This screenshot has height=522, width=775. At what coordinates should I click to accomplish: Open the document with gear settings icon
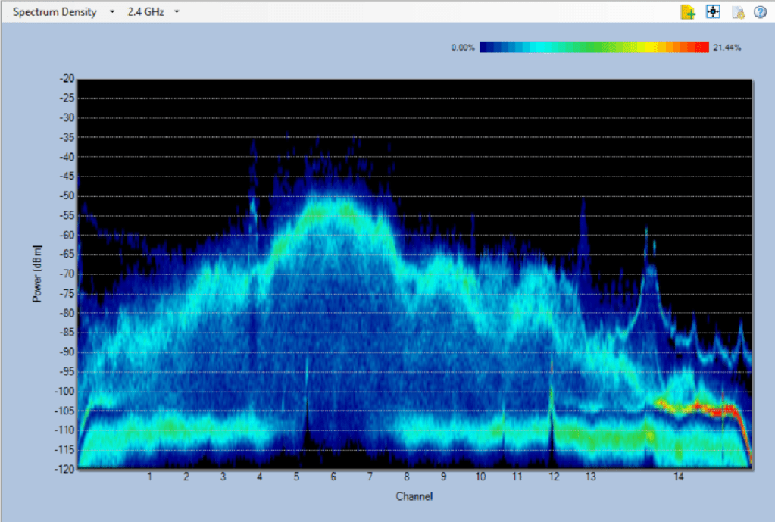pos(737,12)
